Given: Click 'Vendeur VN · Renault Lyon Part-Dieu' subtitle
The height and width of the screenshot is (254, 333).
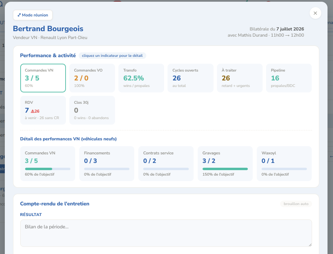Looking at the screenshot, I should (x=50, y=38).
